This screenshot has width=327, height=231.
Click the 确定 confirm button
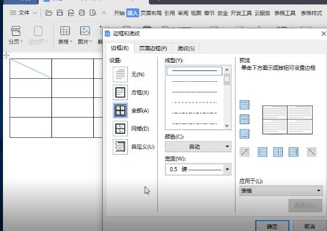click(x=272, y=226)
